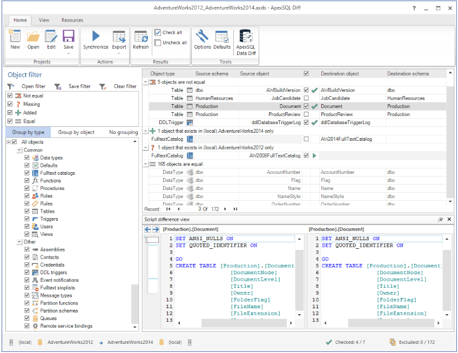This screenshot has width=458, height=353.
Task: Open the Defaults tool
Action: [222, 37]
